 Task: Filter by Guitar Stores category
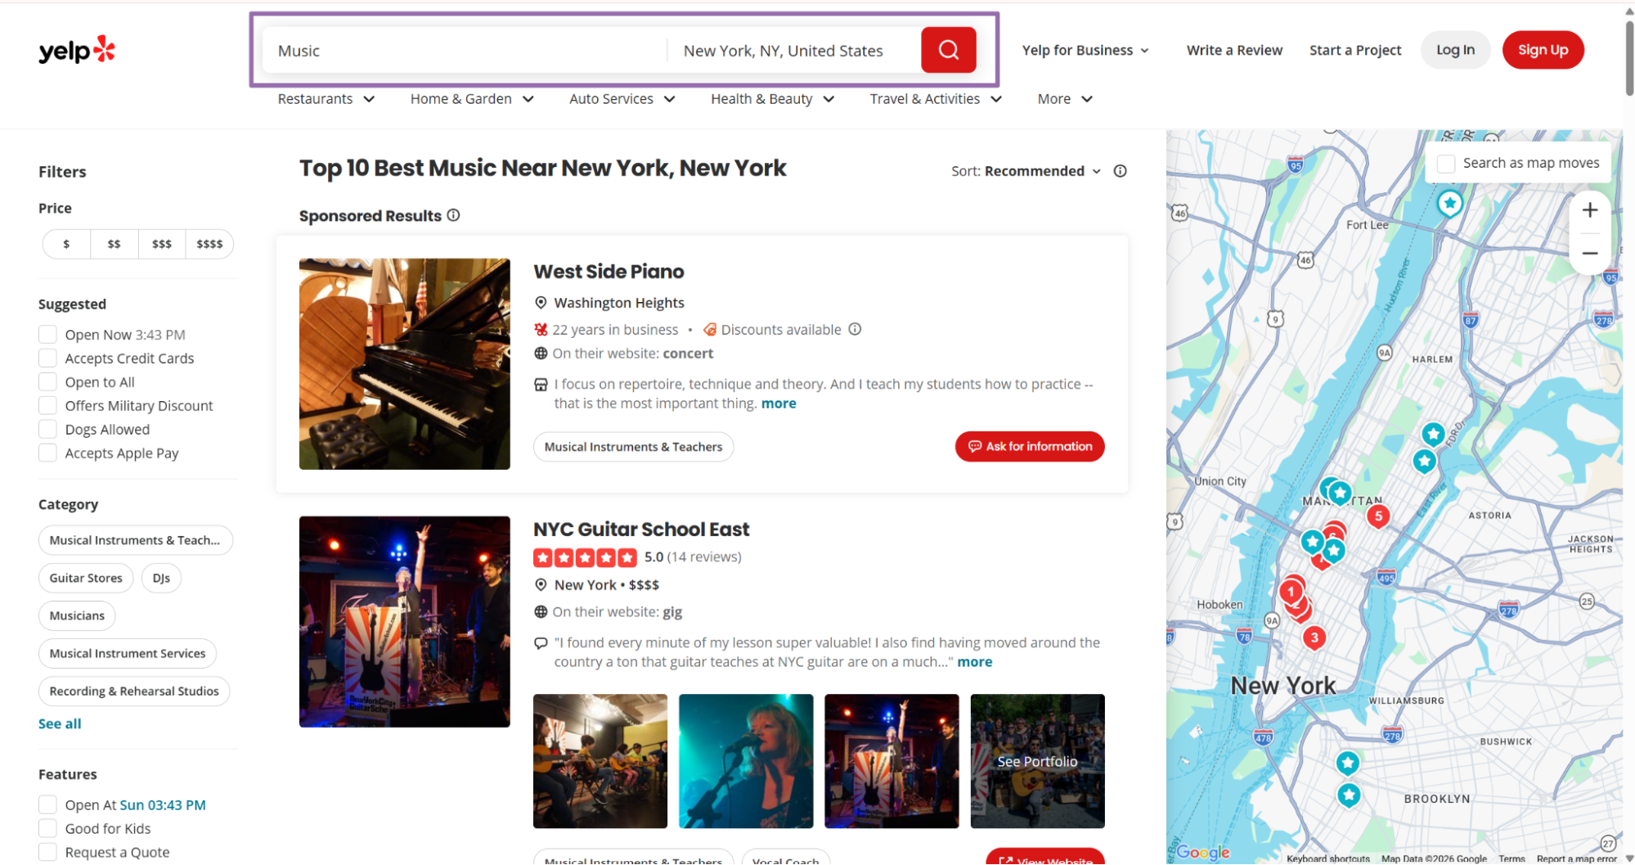pyautogui.click(x=86, y=578)
